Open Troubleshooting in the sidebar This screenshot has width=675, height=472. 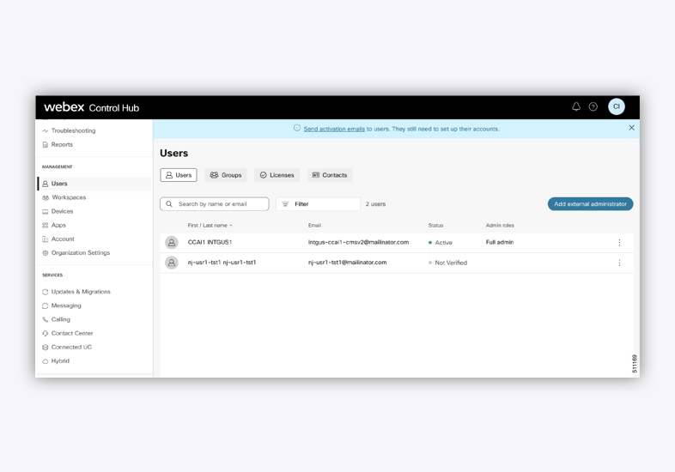[x=73, y=131]
